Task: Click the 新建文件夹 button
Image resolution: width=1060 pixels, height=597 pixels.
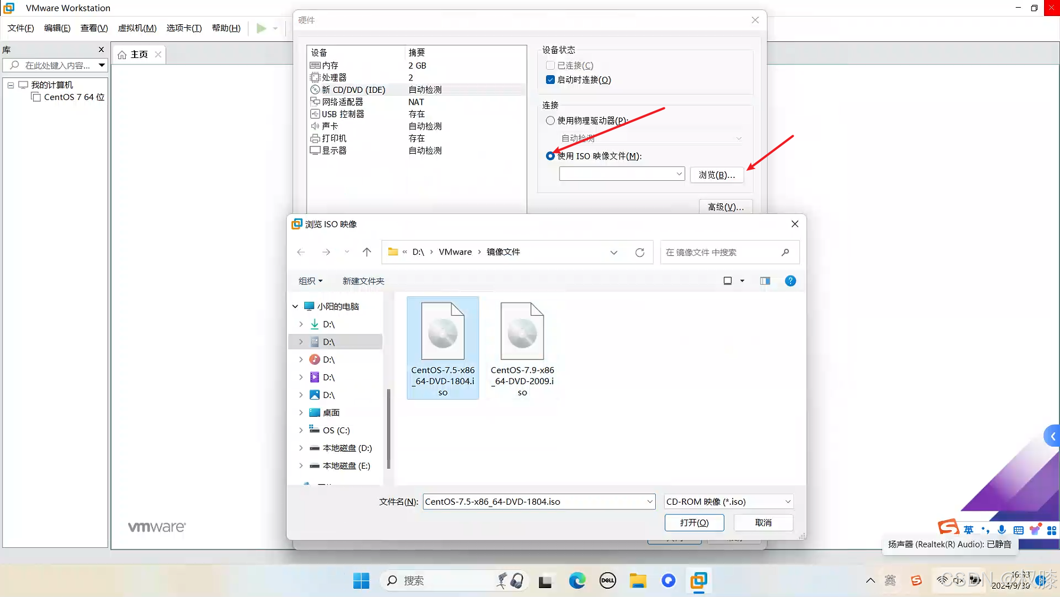Action: click(363, 281)
